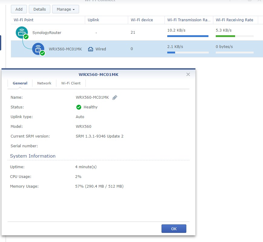Screen dimensions: 263x242
Task: Click the WRX560-MC01MK Wi-Fi point icon
Action: coord(38,49)
